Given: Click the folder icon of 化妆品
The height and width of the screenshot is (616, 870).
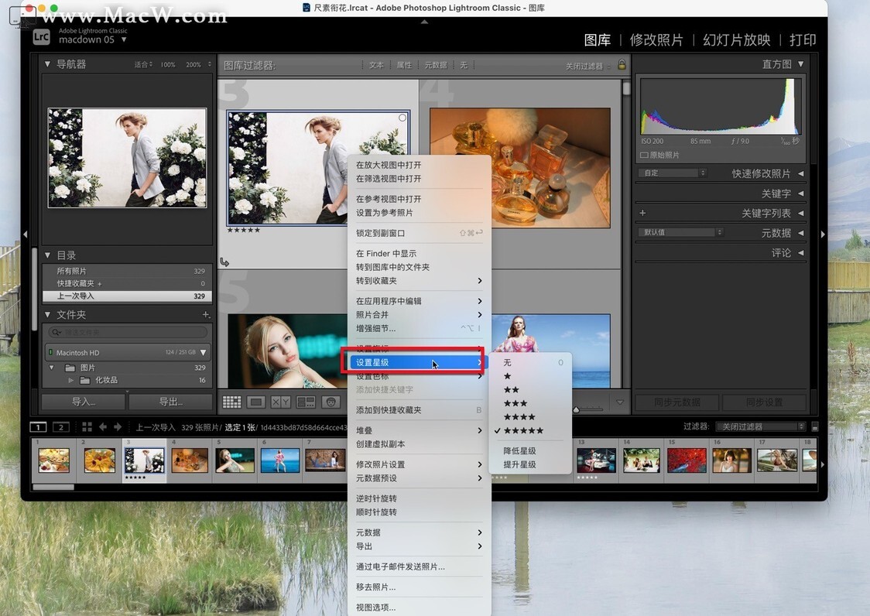Looking at the screenshot, I should (x=85, y=380).
